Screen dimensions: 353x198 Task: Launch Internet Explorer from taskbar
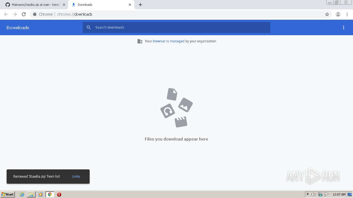click(22, 194)
